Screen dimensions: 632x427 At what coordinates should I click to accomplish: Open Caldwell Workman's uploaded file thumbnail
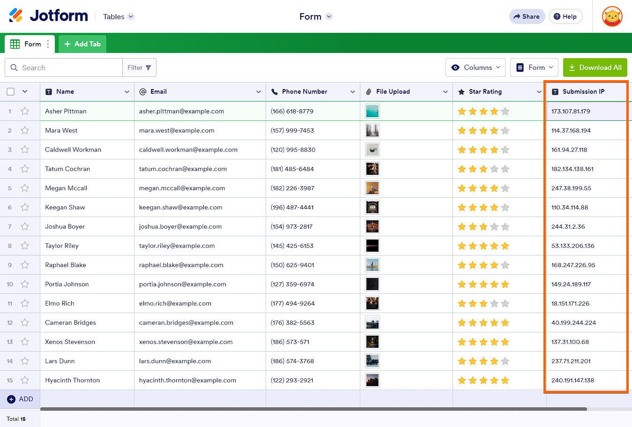(x=372, y=150)
